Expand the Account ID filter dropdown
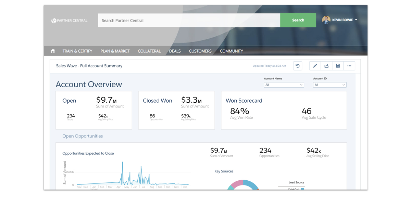The width and height of the screenshot is (411, 219). pos(329,85)
